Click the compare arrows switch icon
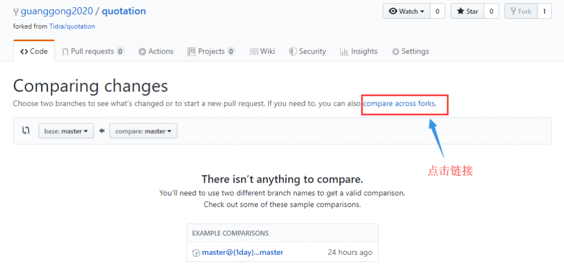The width and height of the screenshot is (564, 268). point(25,131)
